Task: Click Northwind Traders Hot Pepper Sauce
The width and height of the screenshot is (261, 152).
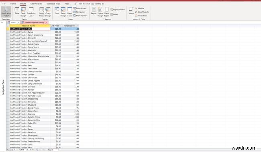Action: (x=30, y=93)
